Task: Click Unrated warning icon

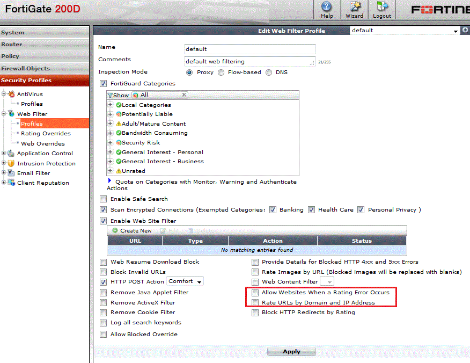Action: coord(119,171)
